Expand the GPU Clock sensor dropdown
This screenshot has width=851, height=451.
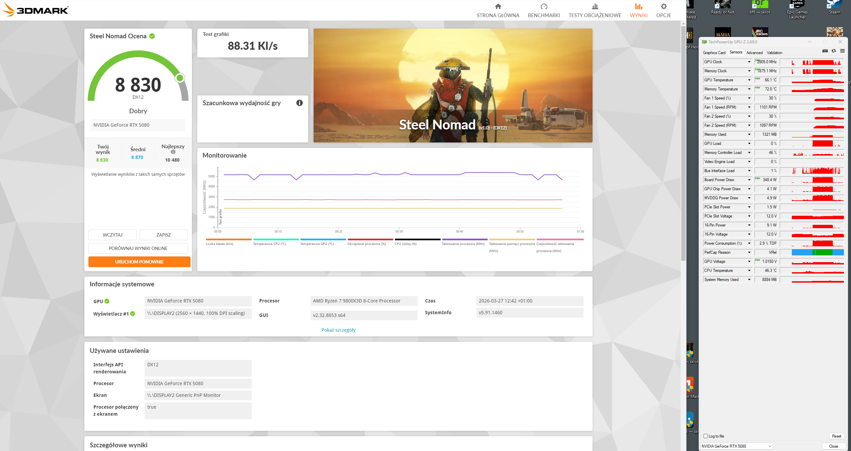coord(749,62)
